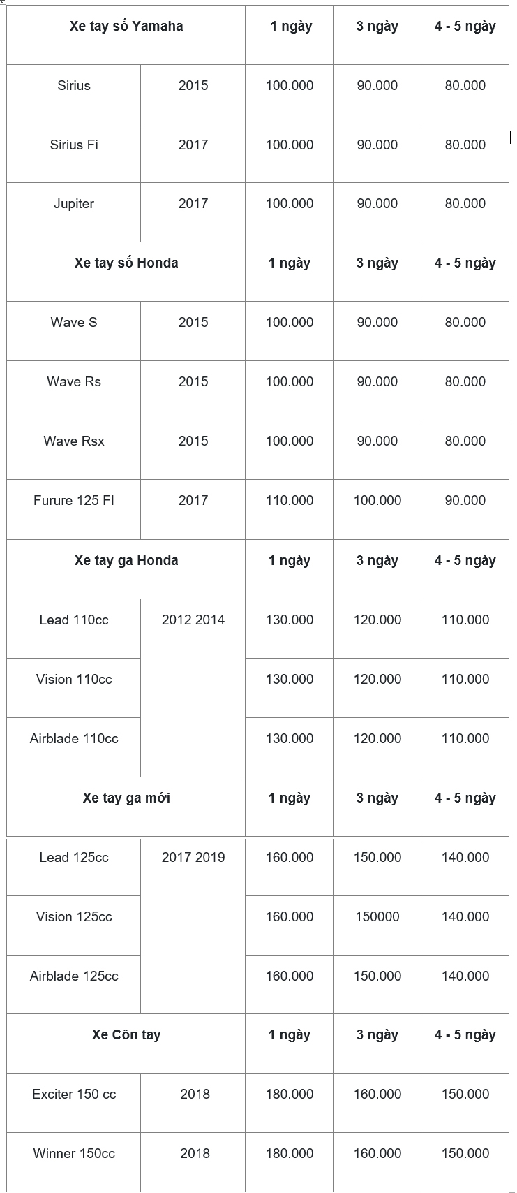Click the Wave S model cell
This screenshot has height=1193, width=517.
(73, 331)
